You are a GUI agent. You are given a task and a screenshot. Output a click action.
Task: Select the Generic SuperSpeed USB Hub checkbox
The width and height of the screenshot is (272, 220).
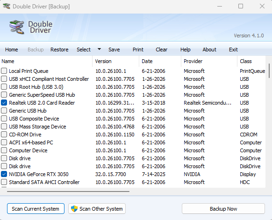[x=4, y=95]
